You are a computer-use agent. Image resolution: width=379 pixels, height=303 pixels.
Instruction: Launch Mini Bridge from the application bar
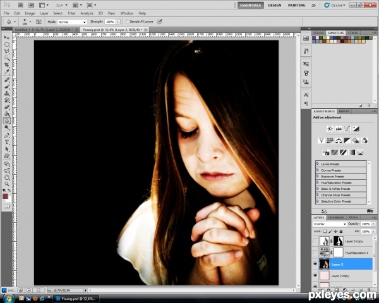click(31, 5)
